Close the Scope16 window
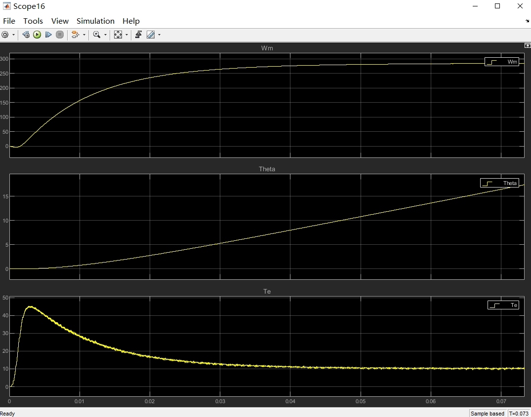Screen dimensions: 531x417 520,6
